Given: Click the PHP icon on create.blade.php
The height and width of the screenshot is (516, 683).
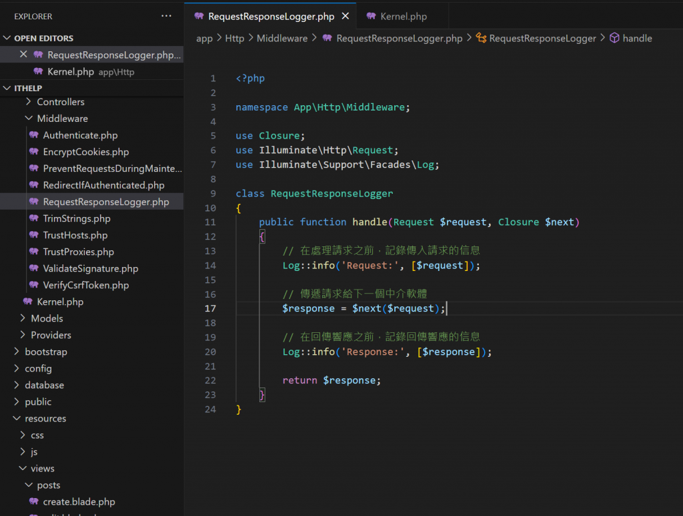Looking at the screenshot, I should click(34, 501).
